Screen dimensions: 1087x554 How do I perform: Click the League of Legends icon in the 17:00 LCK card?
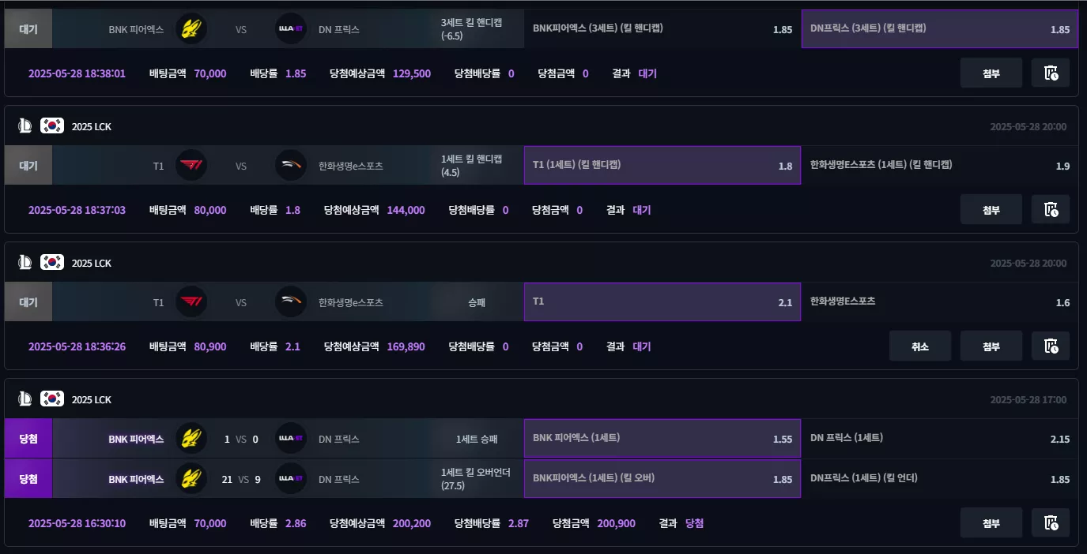(25, 399)
